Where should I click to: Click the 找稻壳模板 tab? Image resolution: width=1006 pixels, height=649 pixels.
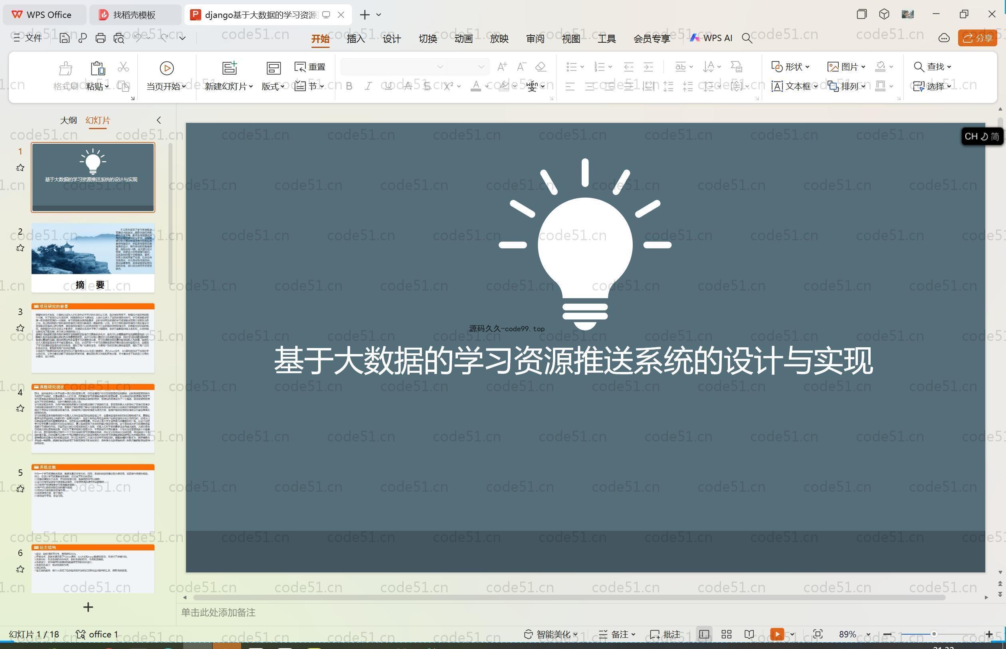pyautogui.click(x=134, y=15)
